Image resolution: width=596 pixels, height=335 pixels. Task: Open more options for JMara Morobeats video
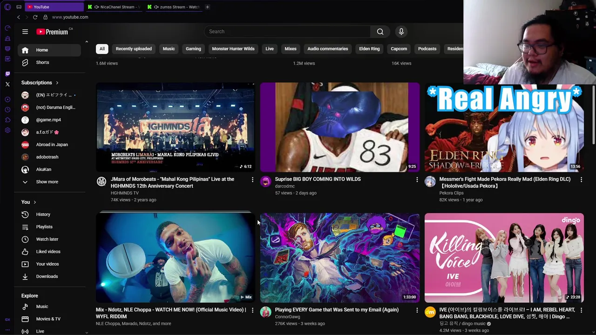click(252, 180)
